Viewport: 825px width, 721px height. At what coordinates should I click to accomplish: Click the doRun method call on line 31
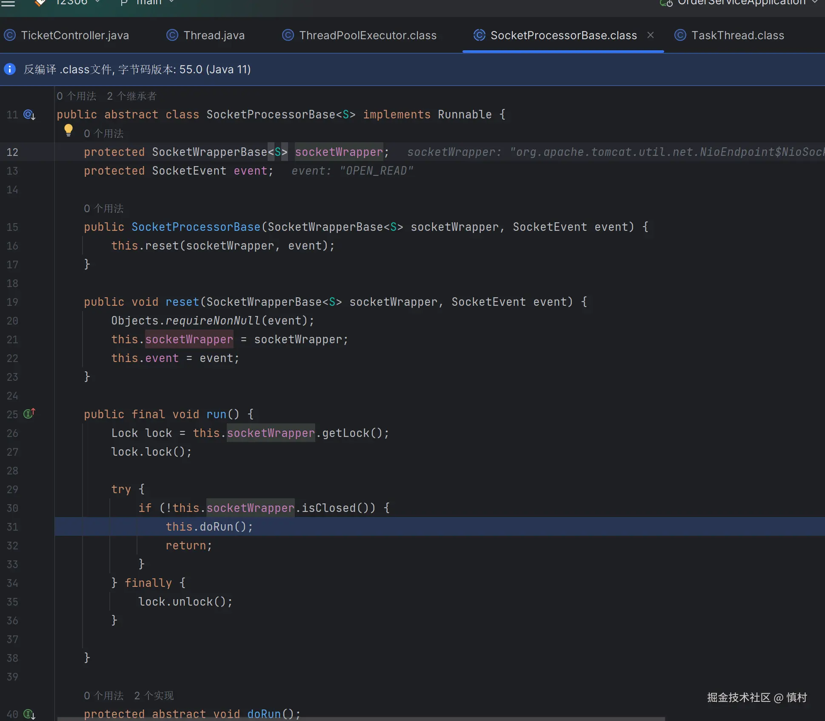[x=216, y=527]
